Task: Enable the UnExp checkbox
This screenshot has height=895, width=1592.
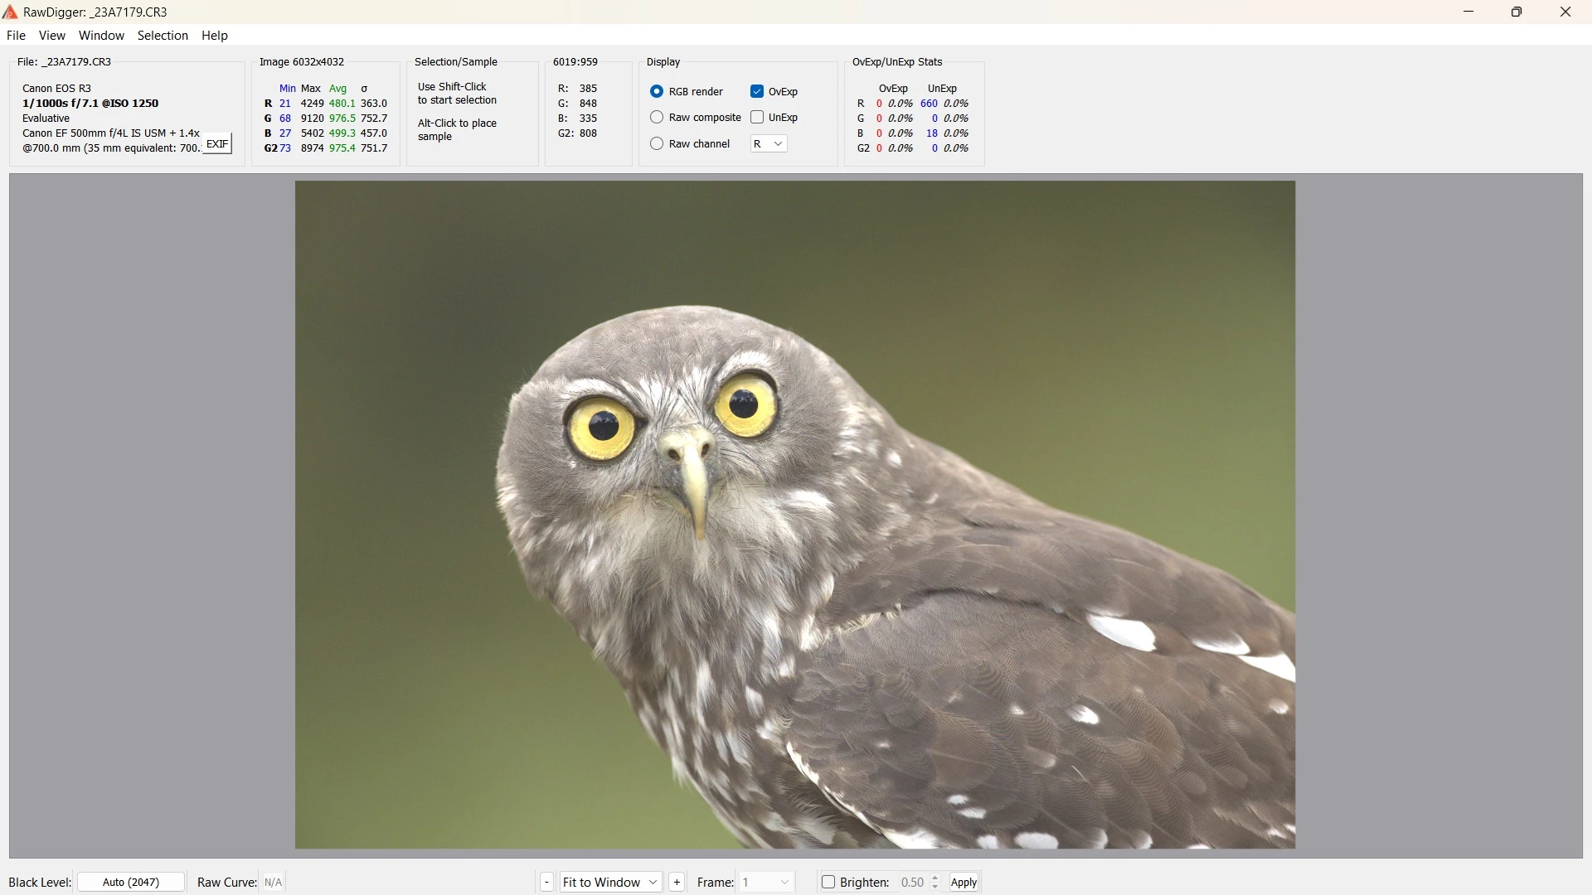Action: coord(757,118)
